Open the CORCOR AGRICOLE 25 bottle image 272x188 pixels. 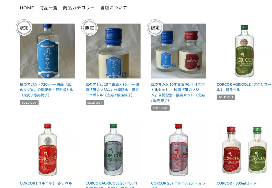[x=113, y=150]
